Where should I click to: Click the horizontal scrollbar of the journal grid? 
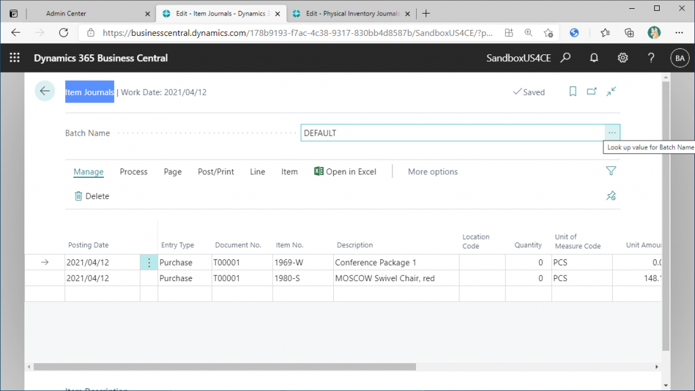coord(225,367)
